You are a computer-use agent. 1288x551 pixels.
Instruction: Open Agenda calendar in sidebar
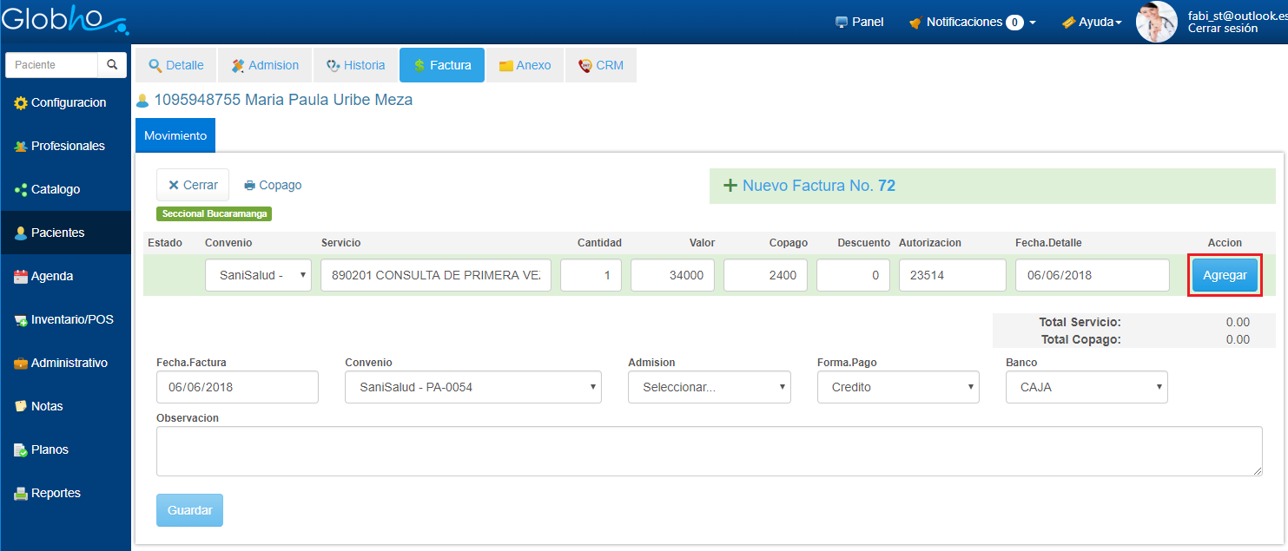(50, 276)
